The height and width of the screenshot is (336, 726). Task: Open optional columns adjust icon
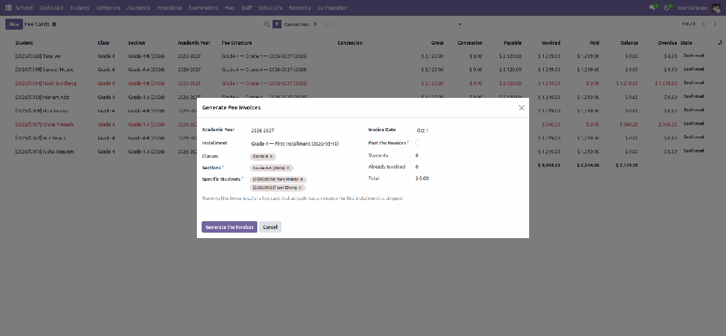719,43
